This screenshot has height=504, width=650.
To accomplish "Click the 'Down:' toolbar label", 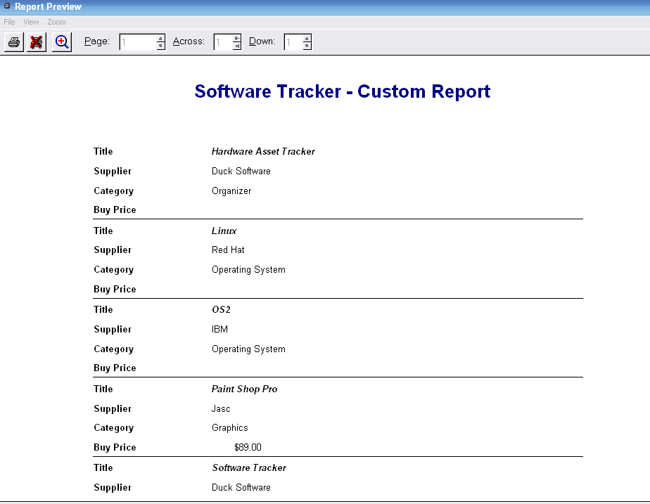I will (x=262, y=41).
